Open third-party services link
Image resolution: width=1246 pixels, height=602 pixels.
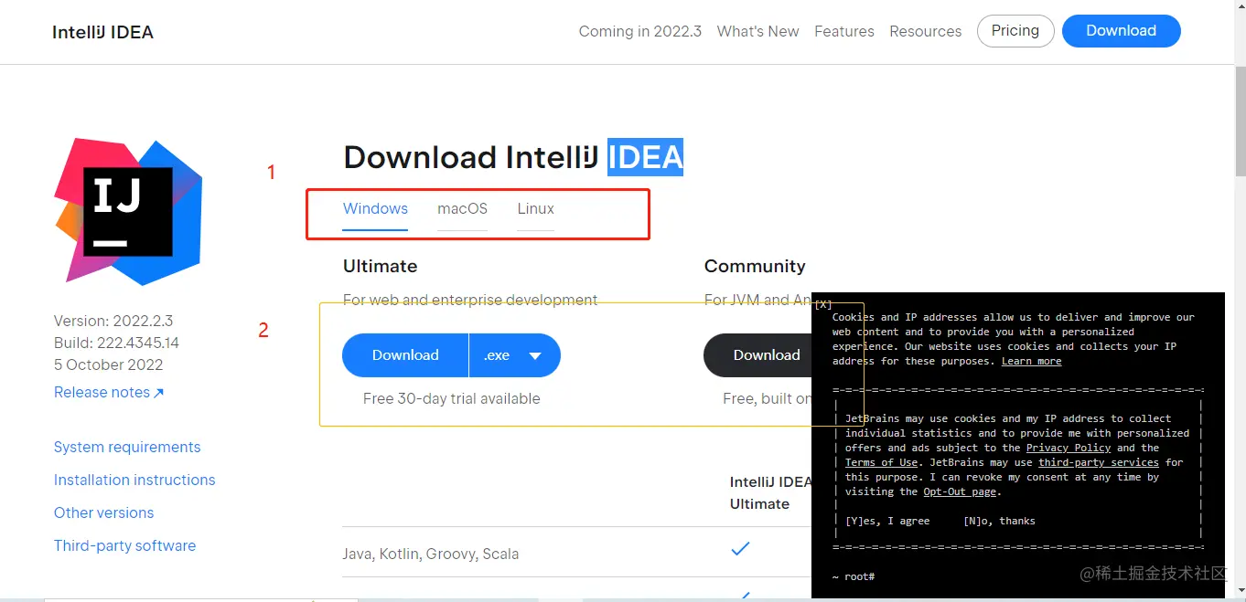click(1098, 462)
